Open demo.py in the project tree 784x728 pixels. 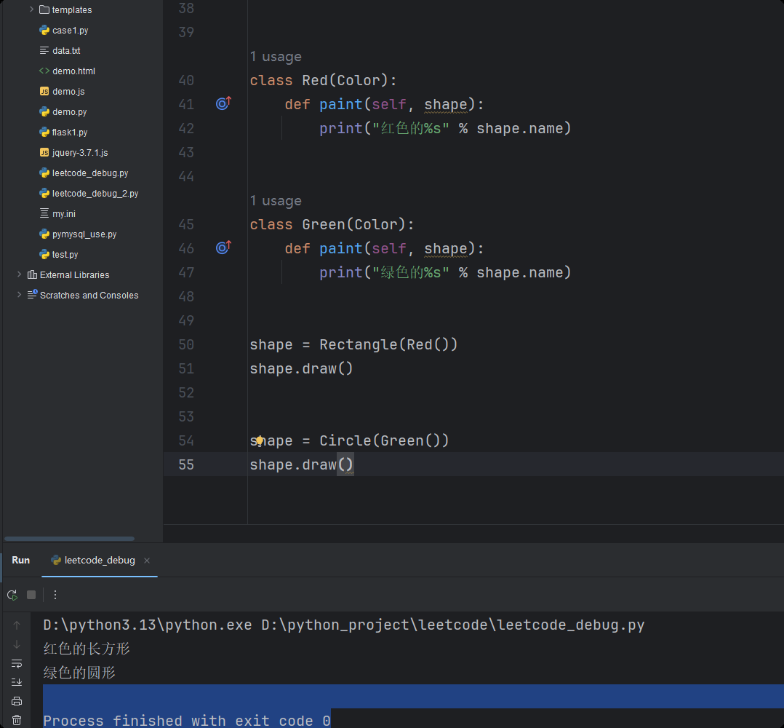tap(63, 112)
